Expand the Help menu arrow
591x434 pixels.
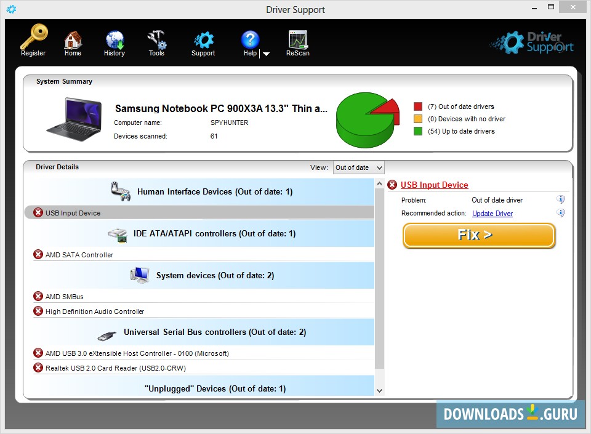pyautogui.click(x=265, y=53)
